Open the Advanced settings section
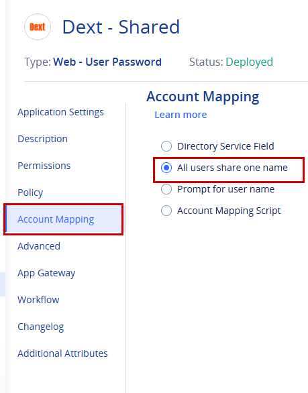The image size is (308, 393). coord(39,246)
